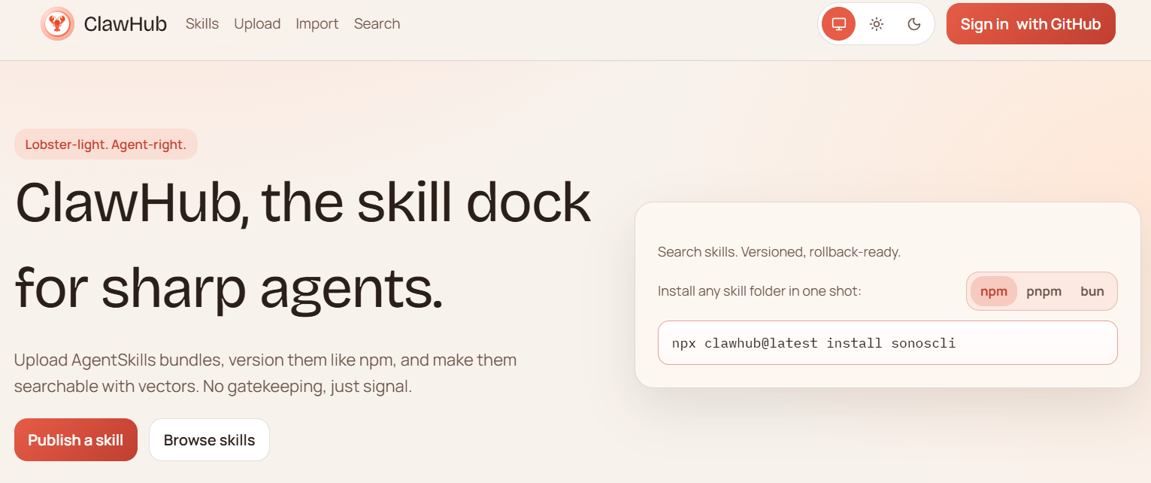Enable dark mode with moon icon
This screenshot has width=1151, height=483.
[914, 24]
